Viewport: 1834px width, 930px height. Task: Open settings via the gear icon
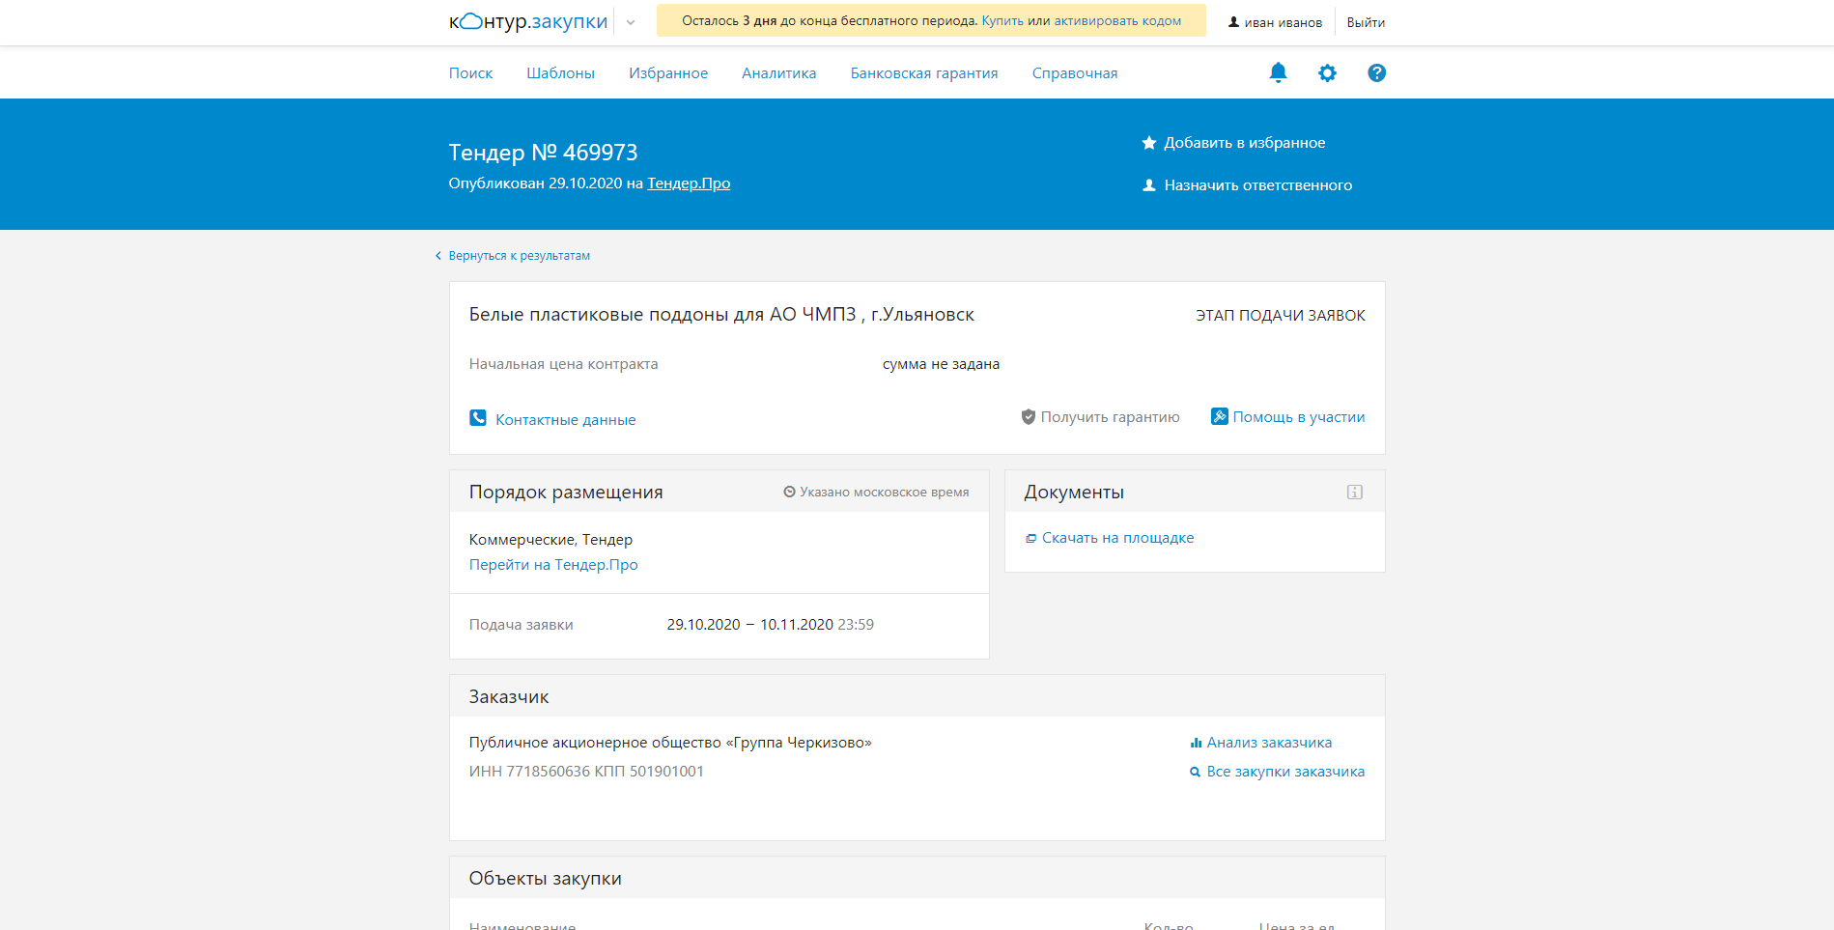[x=1327, y=72]
